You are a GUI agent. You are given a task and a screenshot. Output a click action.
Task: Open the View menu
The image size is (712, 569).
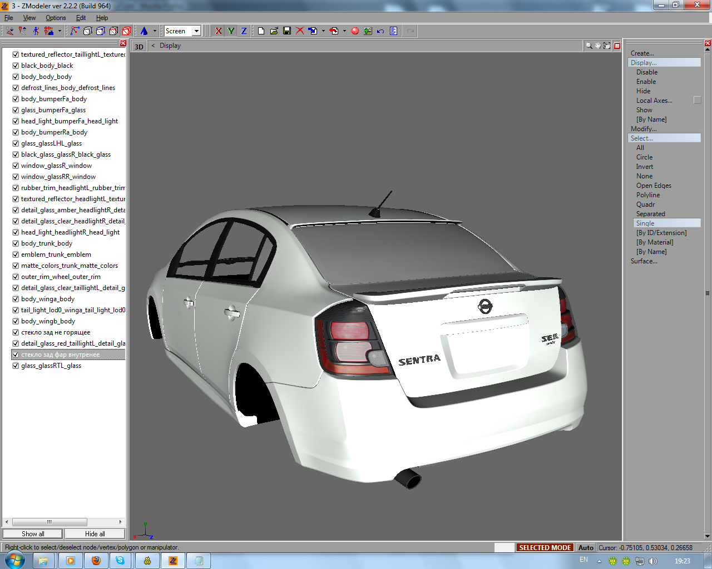tap(29, 18)
